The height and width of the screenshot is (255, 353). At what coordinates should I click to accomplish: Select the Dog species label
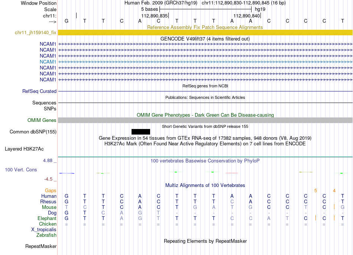click(x=52, y=213)
